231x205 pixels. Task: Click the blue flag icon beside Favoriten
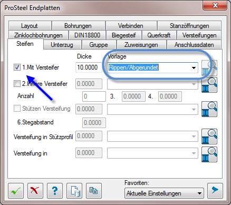tap(215, 191)
